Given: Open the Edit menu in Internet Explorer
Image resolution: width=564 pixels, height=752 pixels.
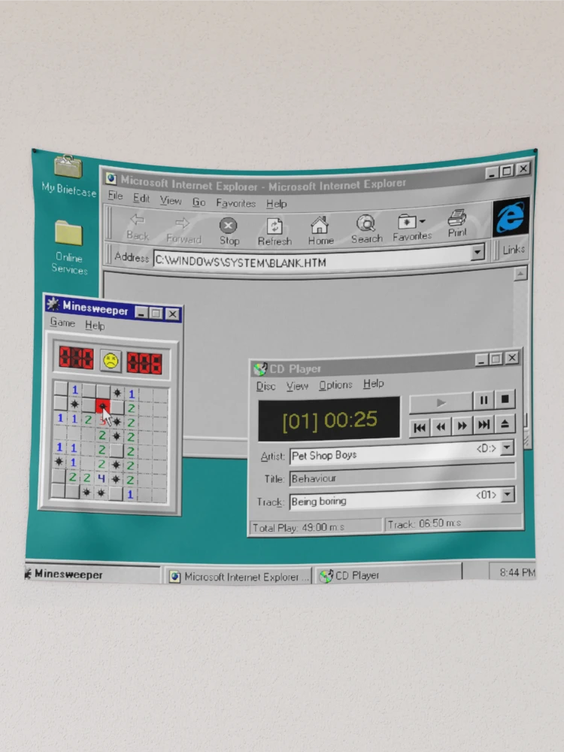Looking at the screenshot, I should (x=141, y=198).
